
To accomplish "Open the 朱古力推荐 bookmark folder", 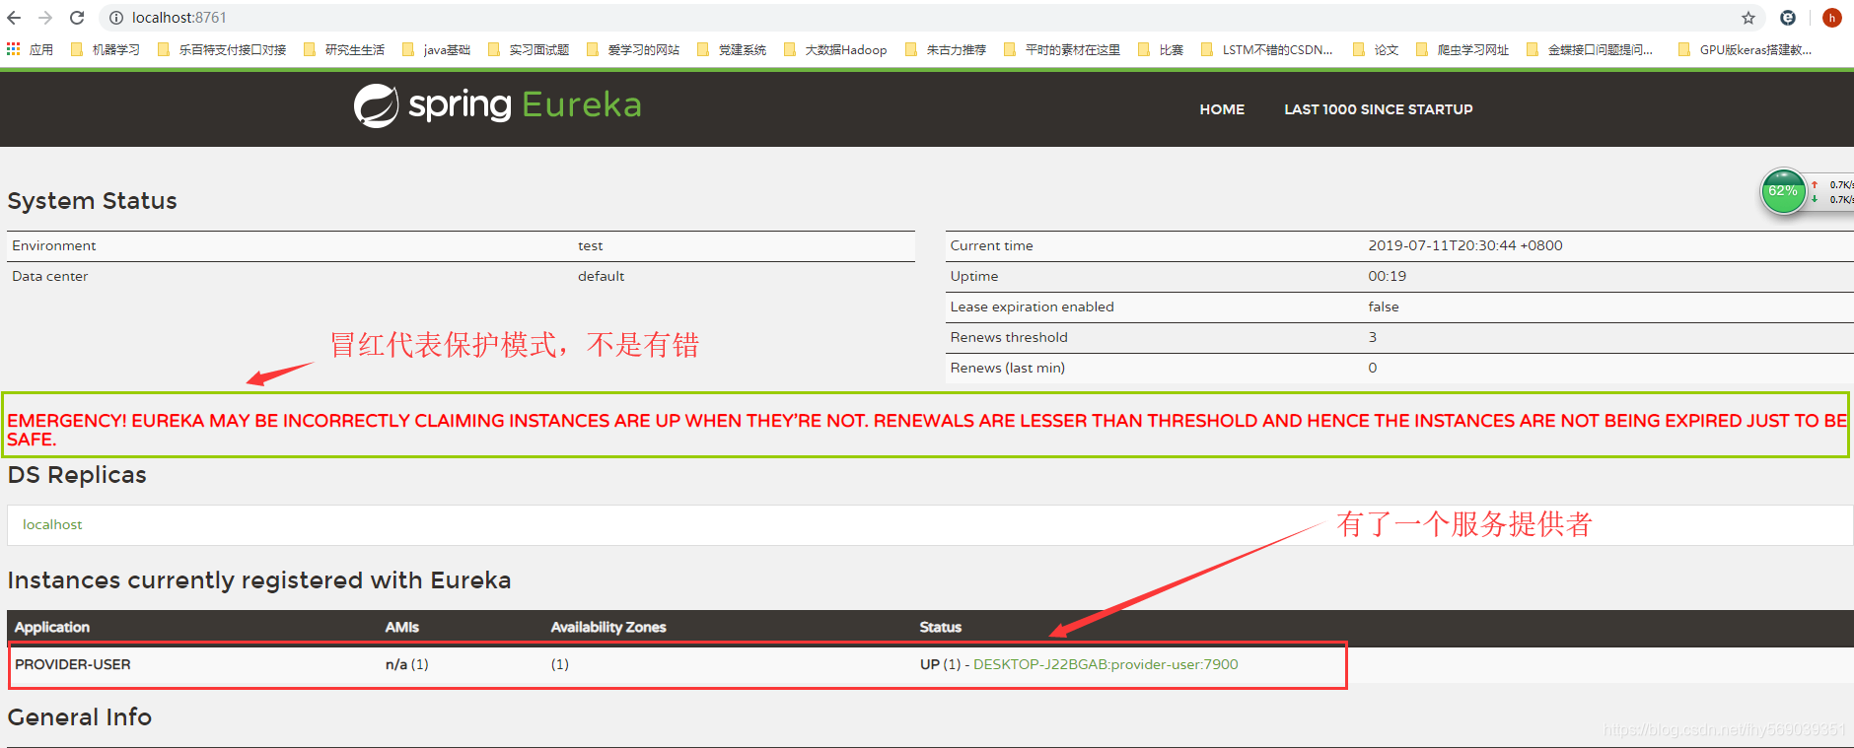I will pos(946,49).
